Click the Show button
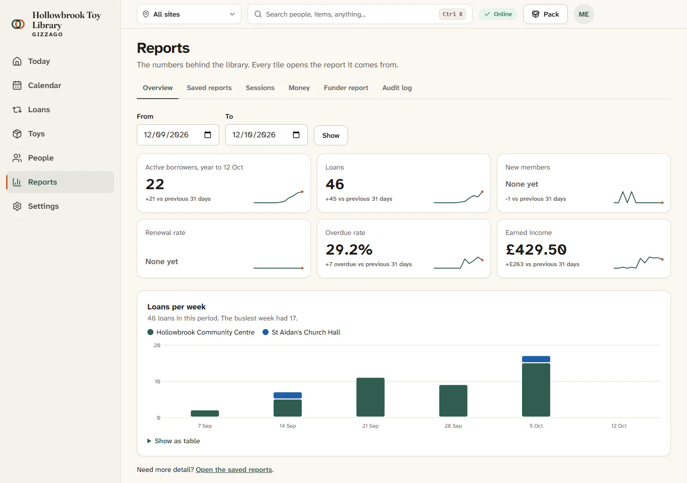 coord(331,135)
